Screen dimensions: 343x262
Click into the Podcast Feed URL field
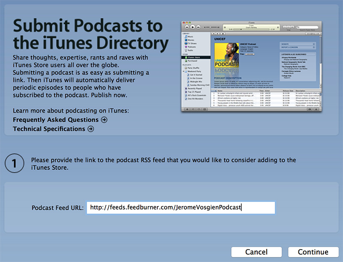tap(181, 208)
